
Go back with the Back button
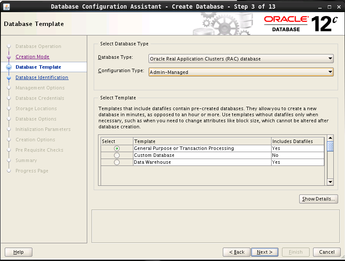pyautogui.click(x=237, y=252)
